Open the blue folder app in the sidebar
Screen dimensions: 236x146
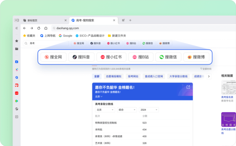pyautogui.click(x=17, y=62)
